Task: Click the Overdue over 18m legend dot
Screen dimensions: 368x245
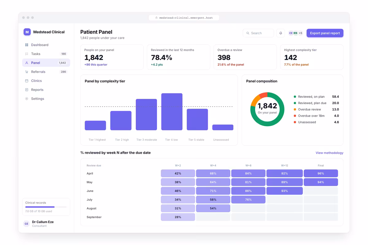Action: click(295, 116)
